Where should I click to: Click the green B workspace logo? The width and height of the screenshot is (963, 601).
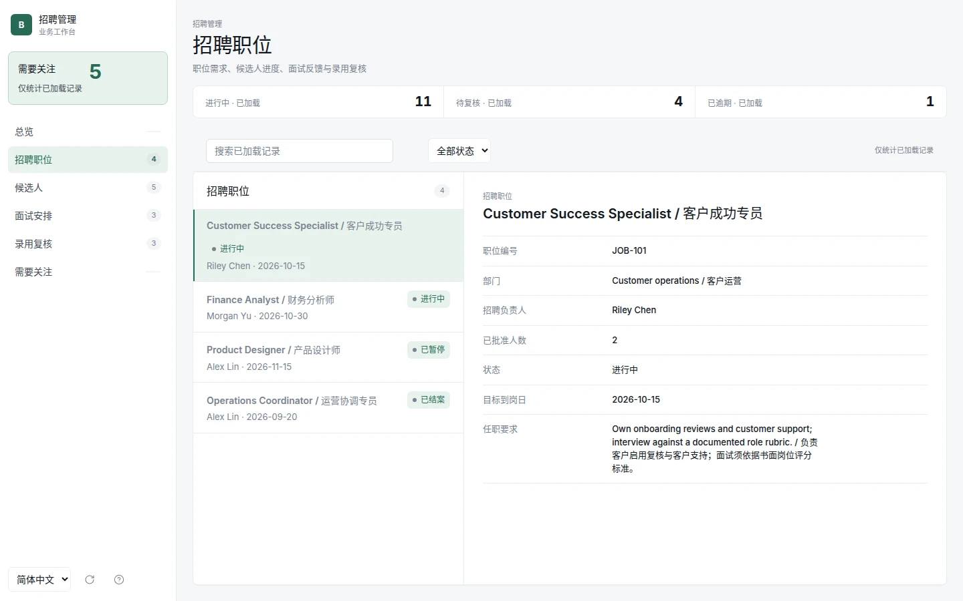tap(21, 25)
